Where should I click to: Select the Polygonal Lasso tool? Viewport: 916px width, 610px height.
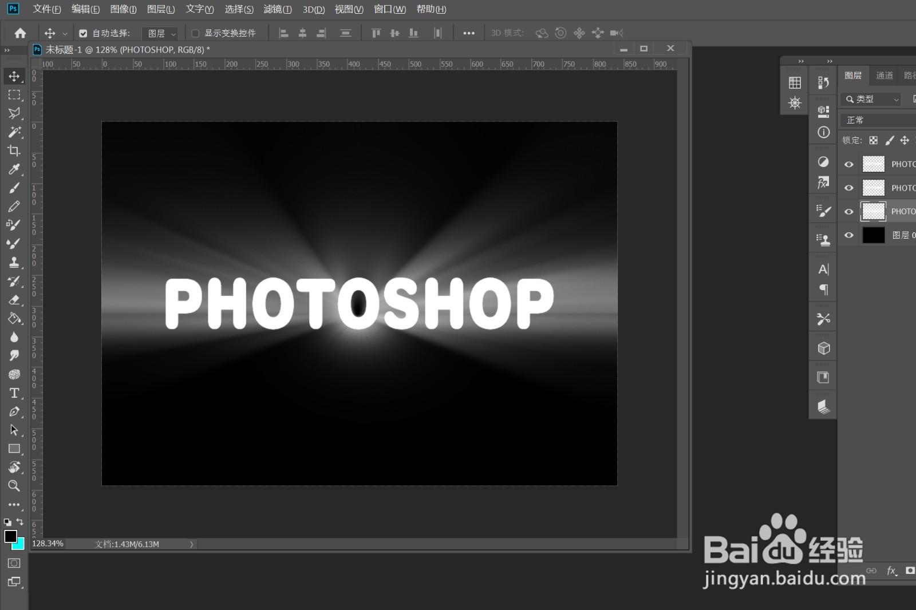pos(14,113)
